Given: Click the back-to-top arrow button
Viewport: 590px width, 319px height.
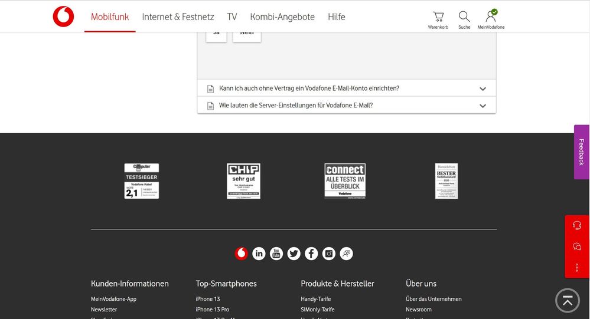Looking at the screenshot, I should point(568,301).
